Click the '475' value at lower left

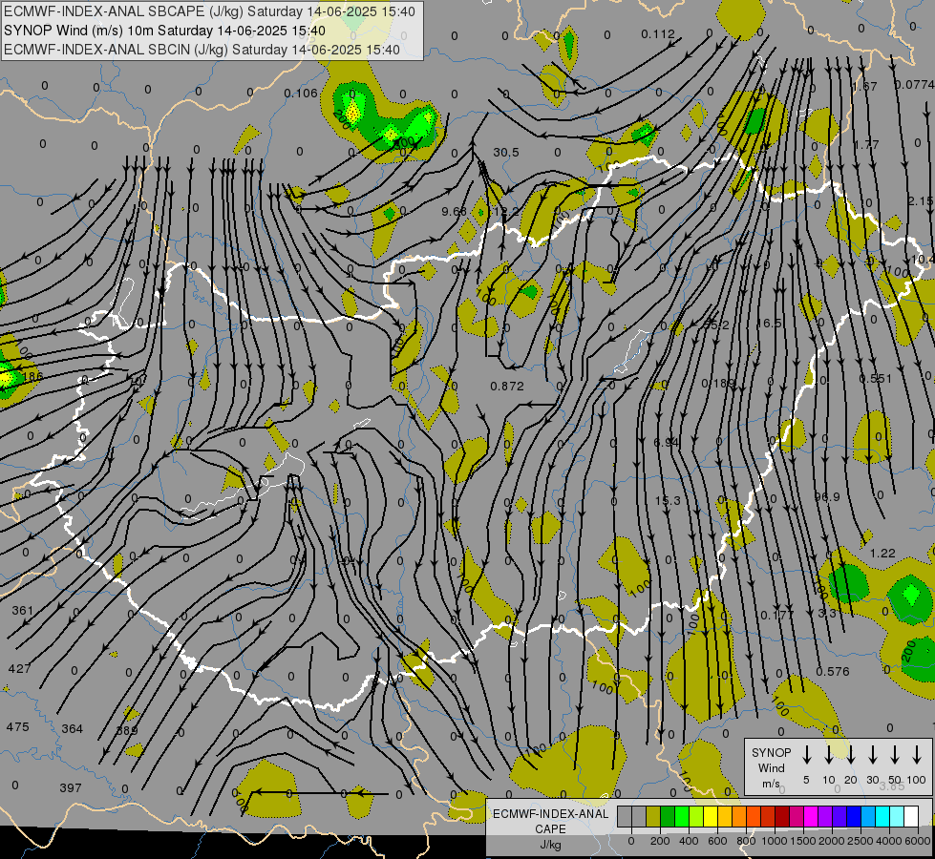[17, 727]
